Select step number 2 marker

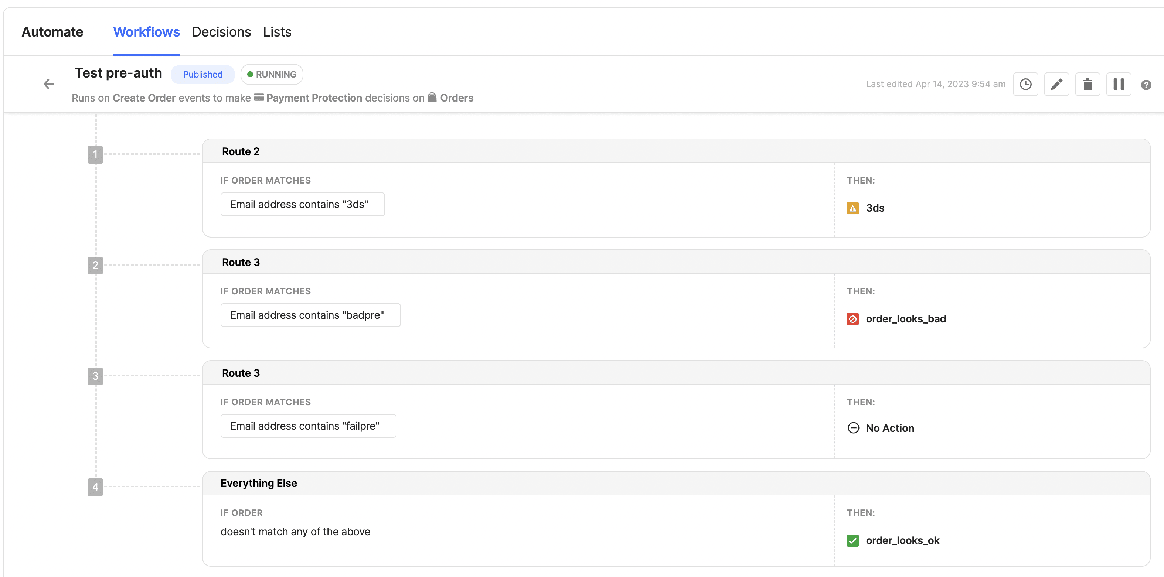(95, 265)
